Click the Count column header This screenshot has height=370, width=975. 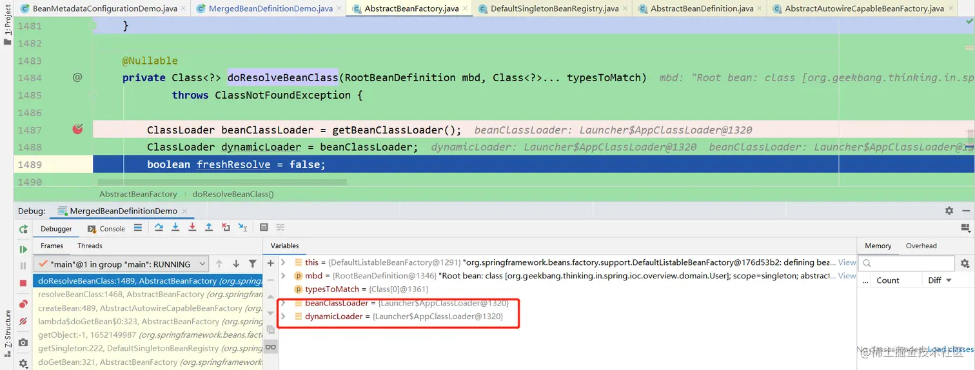tap(887, 280)
